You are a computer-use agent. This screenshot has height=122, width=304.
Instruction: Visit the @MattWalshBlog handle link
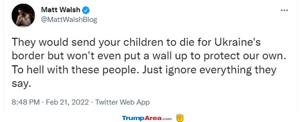pos(69,20)
